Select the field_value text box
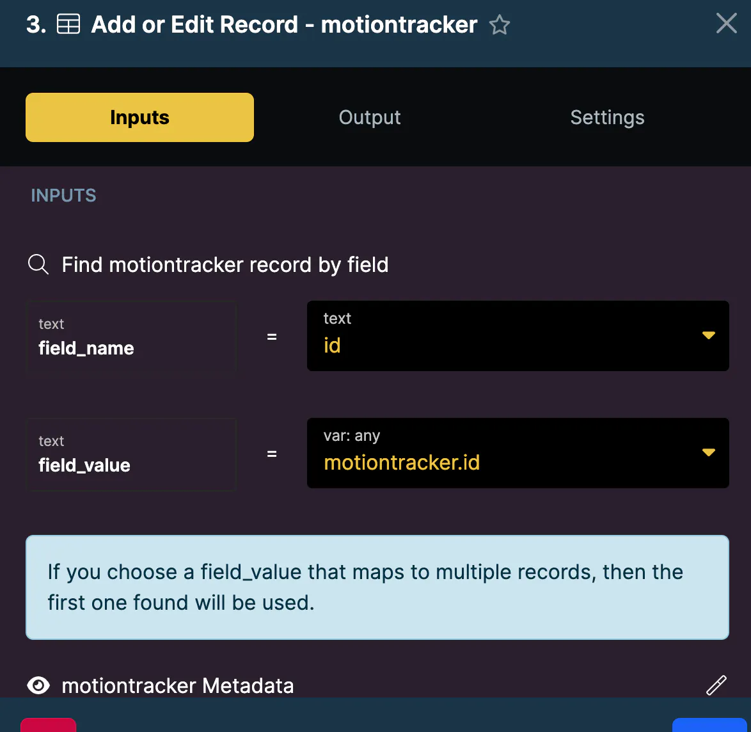Image resolution: width=751 pixels, height=732 pixels. (x=131, y=454)
